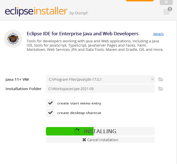The height and width of the screenshot is (164, 177).
Task: Click the 'by Oomph' text
Action: click(79, 13)
